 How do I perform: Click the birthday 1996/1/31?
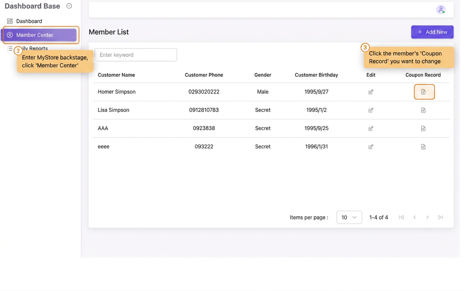point(316,147)
